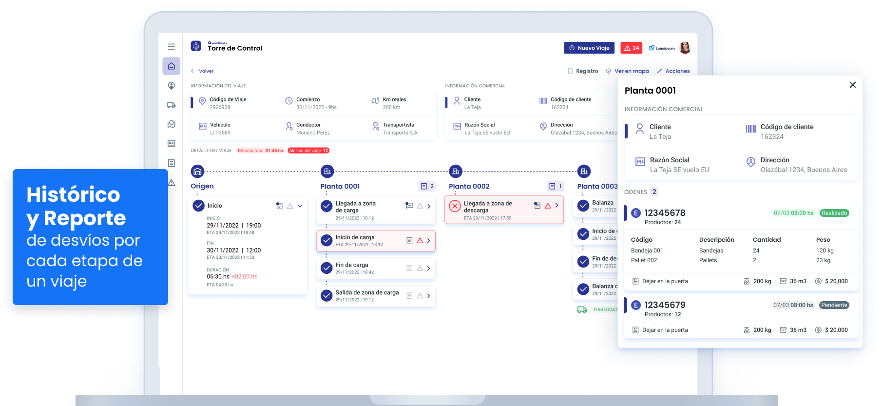
Task: Click the location pin sidebar icon
Action: pyautogui.click(x=171, y=86)
